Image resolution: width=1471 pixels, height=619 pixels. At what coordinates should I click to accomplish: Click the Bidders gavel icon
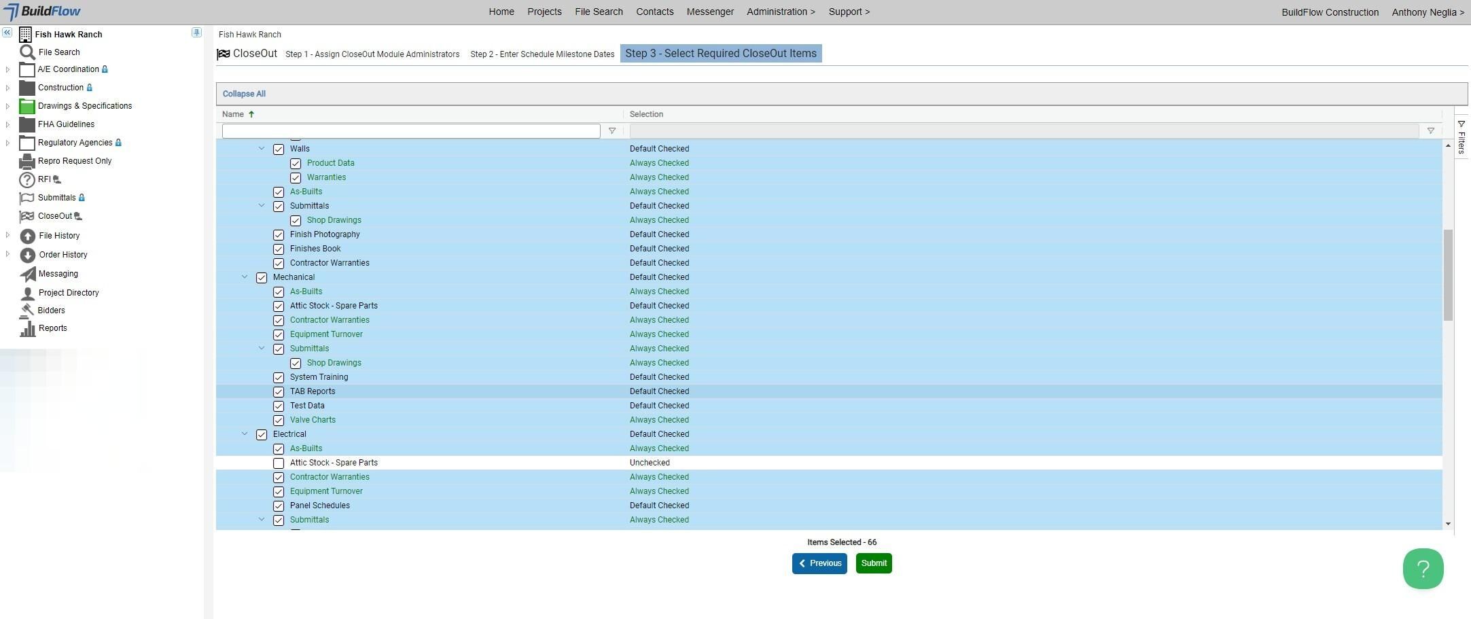click(x=28, y=311)
